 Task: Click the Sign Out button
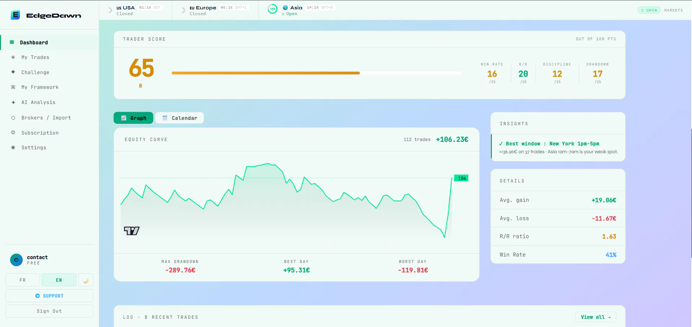[x=49, y=311]
